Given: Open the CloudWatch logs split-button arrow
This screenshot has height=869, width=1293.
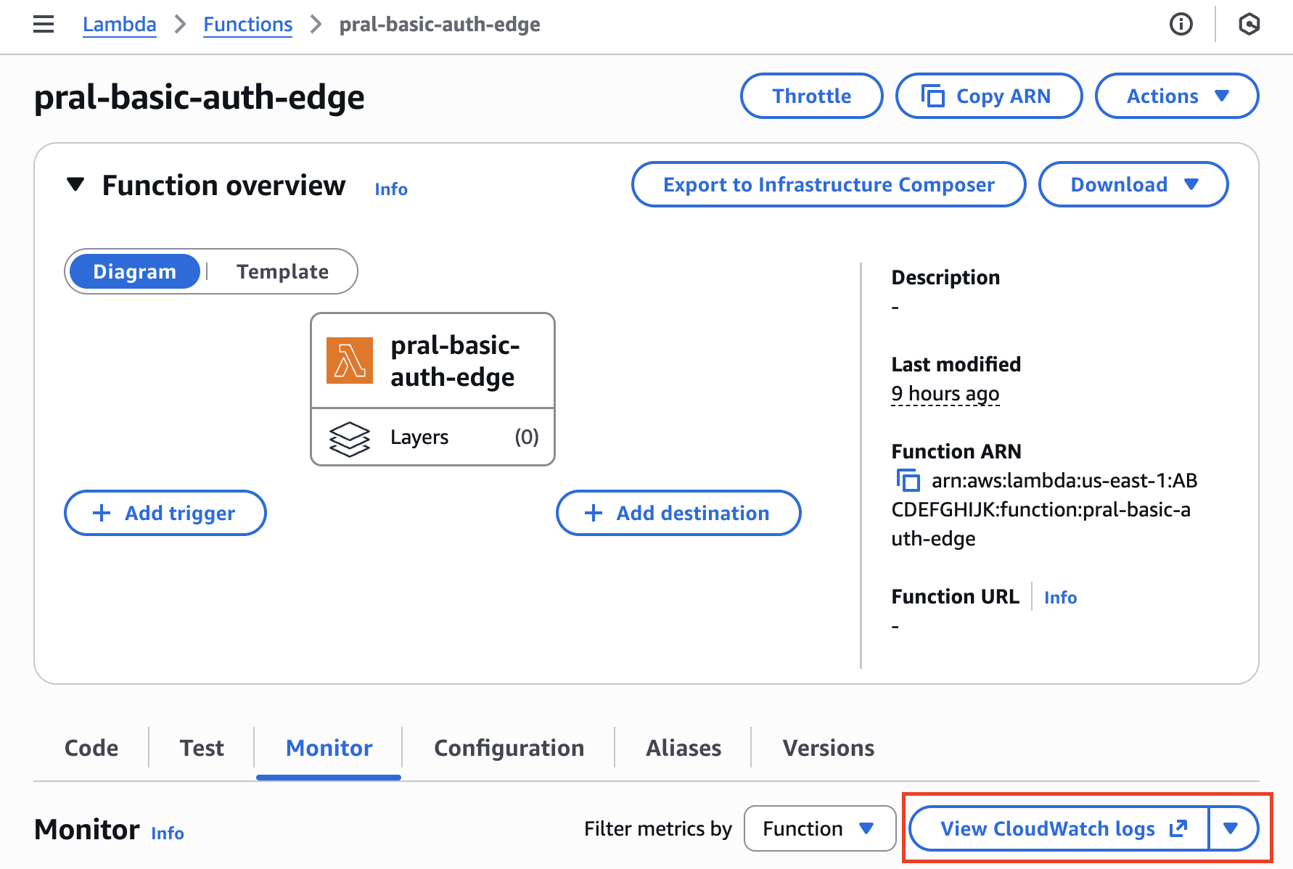Looking at the screenshot, I should [x=1231, y=828].
